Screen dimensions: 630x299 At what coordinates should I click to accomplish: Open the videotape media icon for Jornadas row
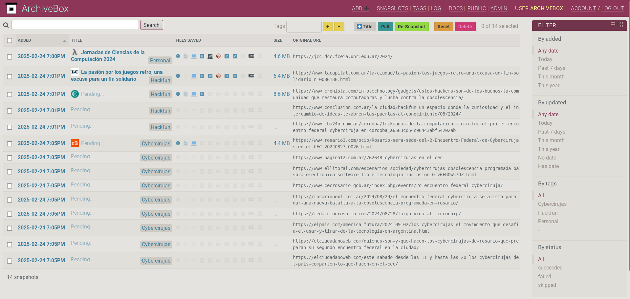pos(251,56)
